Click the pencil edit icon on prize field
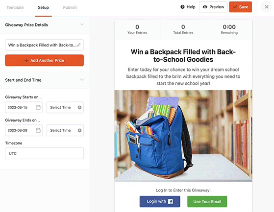The image size is (274, 212). pyautogui.click(x=79, y=45)
